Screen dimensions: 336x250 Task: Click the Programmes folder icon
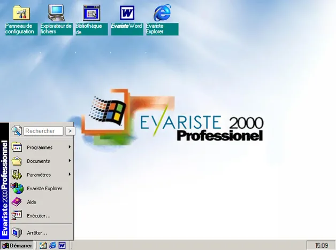coord(17,147)
